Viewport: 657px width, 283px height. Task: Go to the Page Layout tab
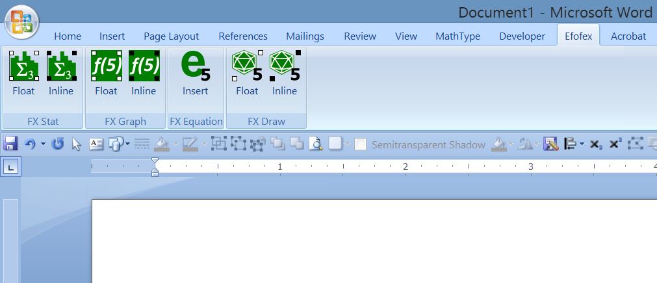point(171,36)
